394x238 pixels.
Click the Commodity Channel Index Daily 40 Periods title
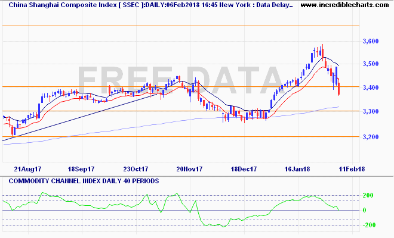[84, 181]
